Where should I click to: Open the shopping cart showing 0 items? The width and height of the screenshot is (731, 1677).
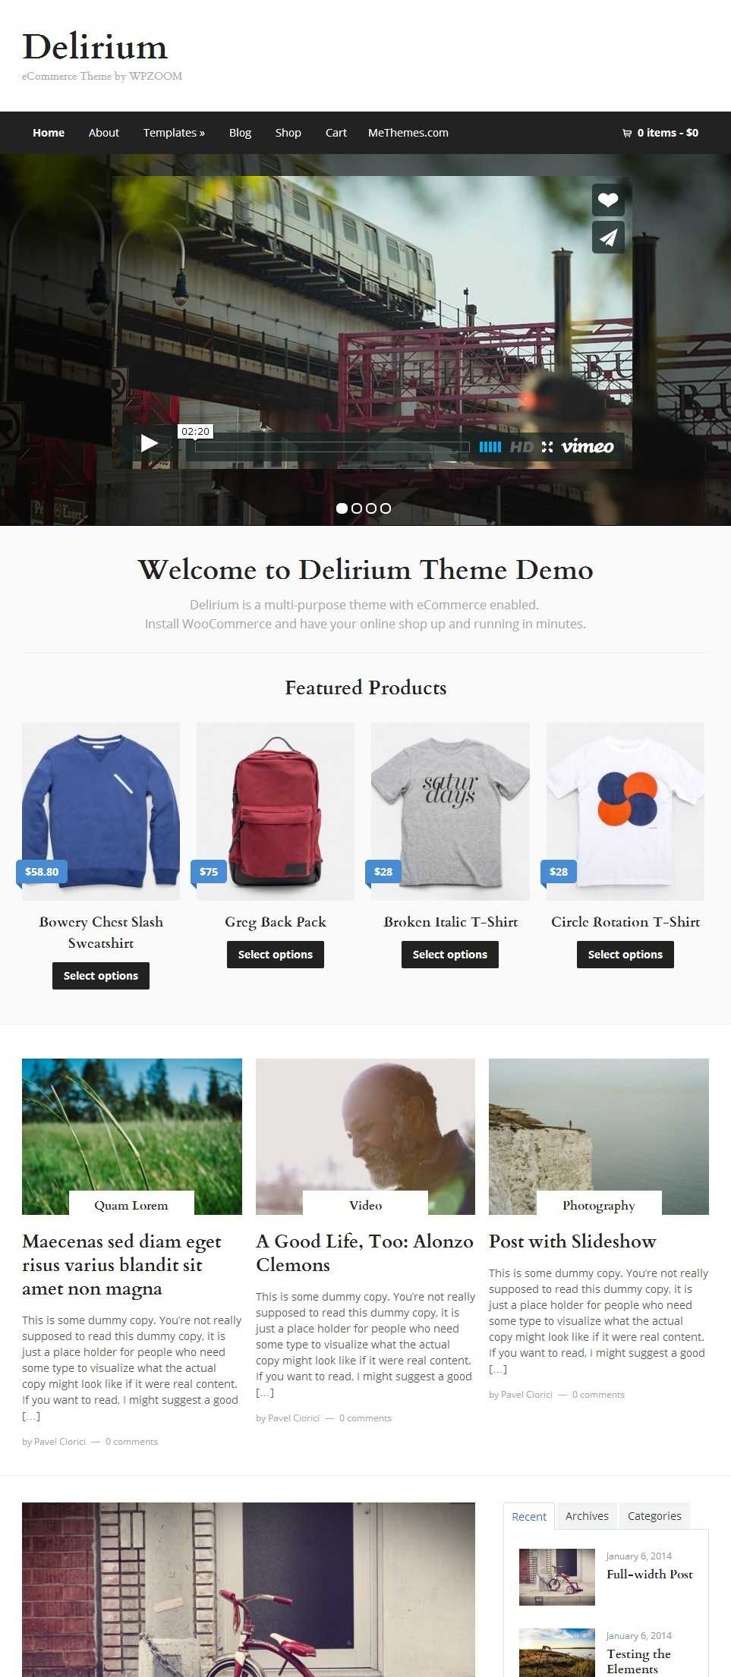(x=660, y=133)
